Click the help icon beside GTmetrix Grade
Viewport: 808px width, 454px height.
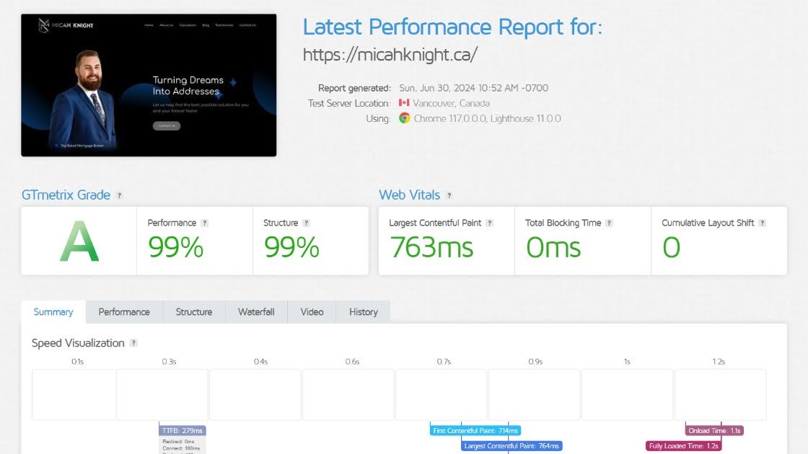pos(120,195)
